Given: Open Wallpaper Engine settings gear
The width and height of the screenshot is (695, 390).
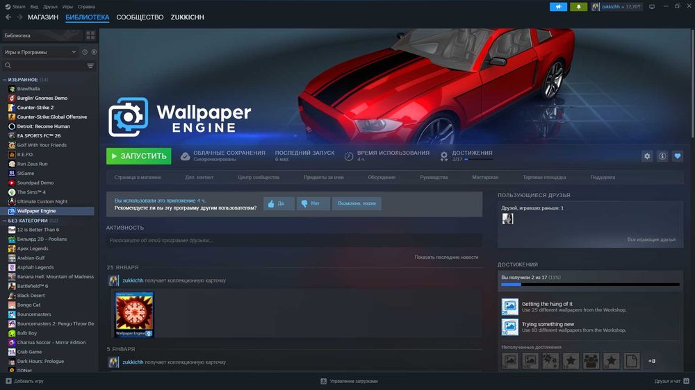Looking at the screenshot, I should [x=647, y=156].
